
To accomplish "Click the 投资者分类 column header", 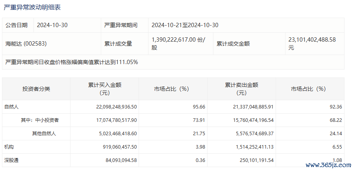I will pyautogui.click(x=36, y=89).
